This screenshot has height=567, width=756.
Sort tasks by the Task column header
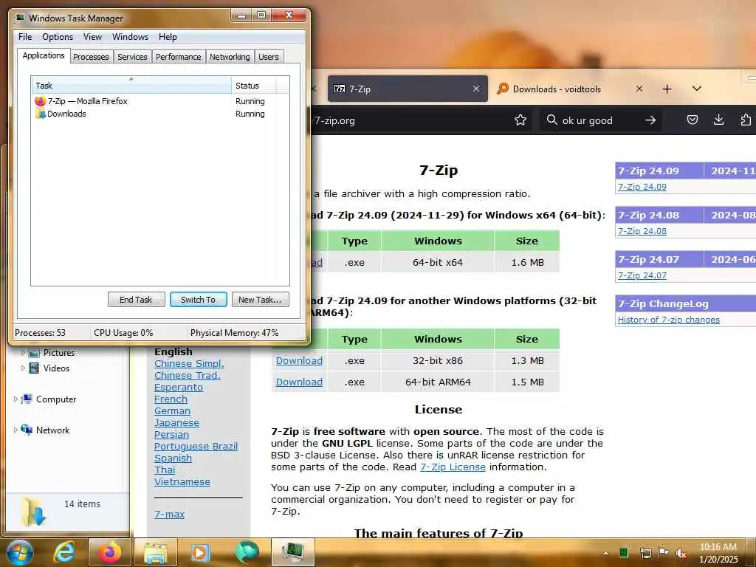pos(131,86)
